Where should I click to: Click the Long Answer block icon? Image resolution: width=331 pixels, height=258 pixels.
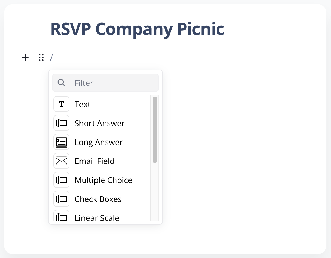[61, 142]
